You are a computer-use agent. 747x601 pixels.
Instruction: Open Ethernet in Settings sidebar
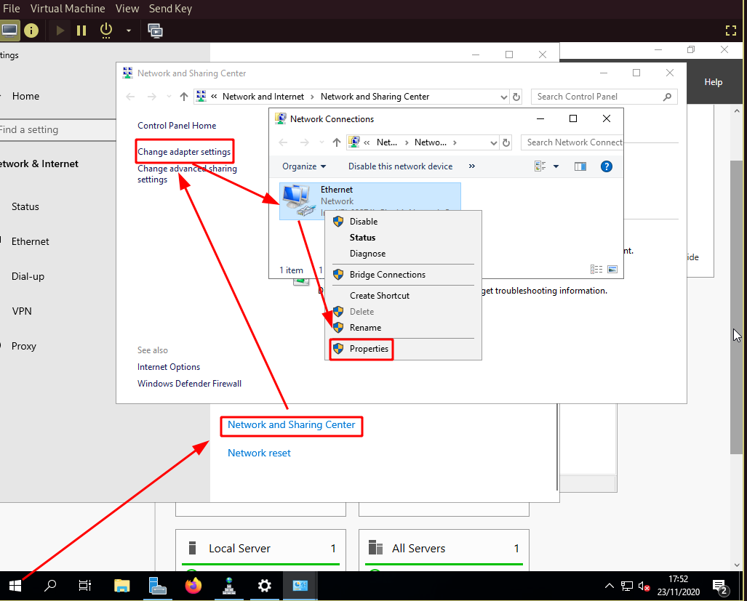click(x=31, y=241)
